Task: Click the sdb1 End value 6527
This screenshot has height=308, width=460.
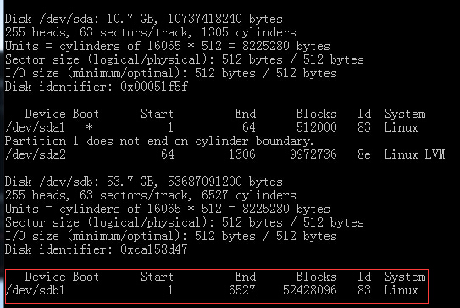Action: pos(242,290)
